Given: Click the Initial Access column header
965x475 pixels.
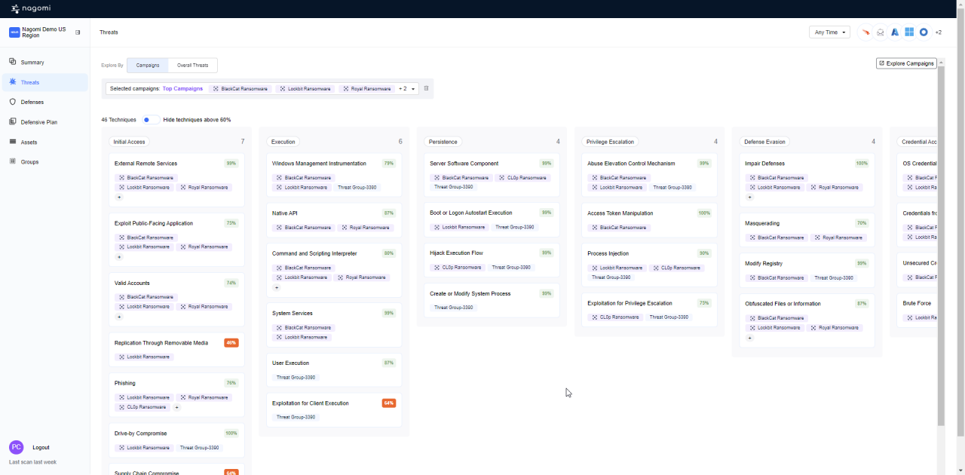Looking at the screenshot, I should tap(129, 142).
